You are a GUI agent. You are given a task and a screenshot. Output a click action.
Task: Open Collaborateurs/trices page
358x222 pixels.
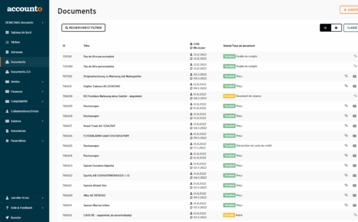click(24, 112)
